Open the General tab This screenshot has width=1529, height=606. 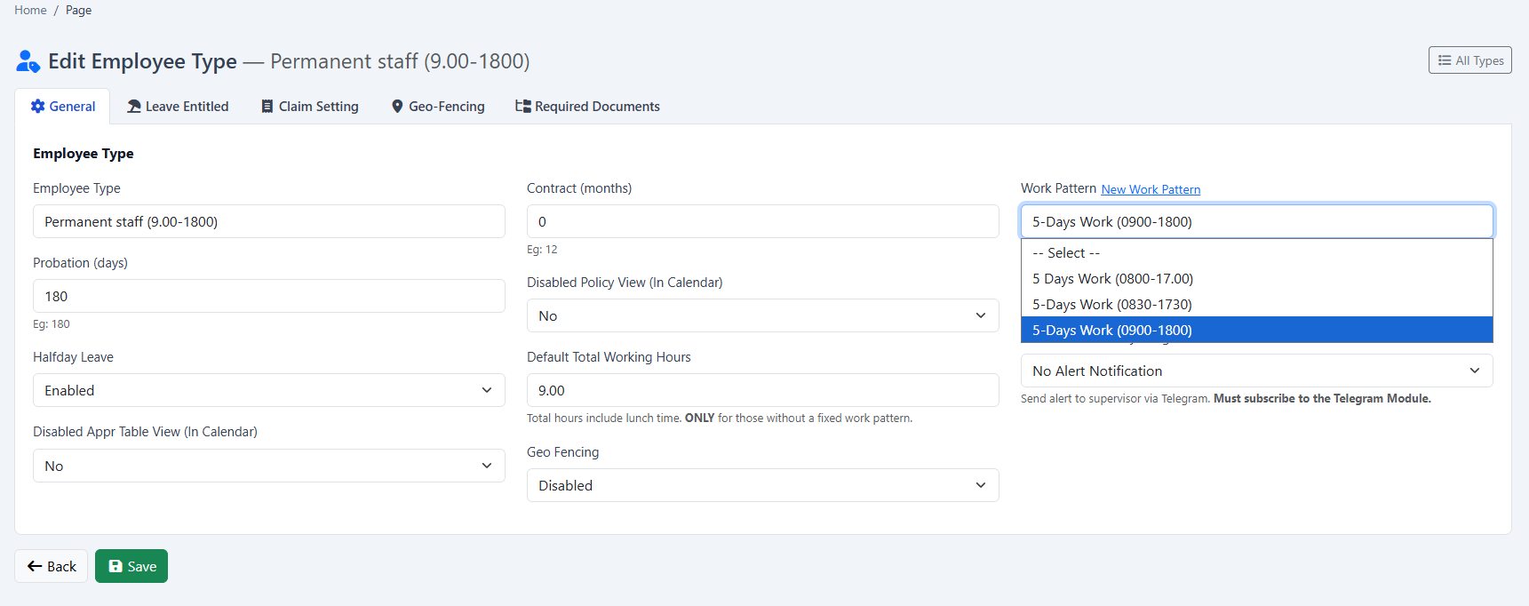(x=62, y=107)
